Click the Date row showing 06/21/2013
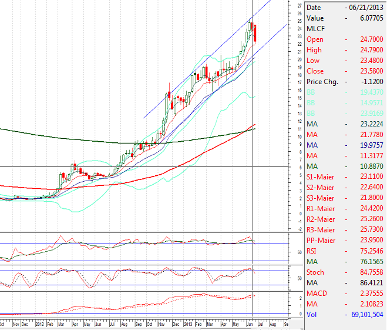Screen dimensions: 387x330 tap(345, 8)
